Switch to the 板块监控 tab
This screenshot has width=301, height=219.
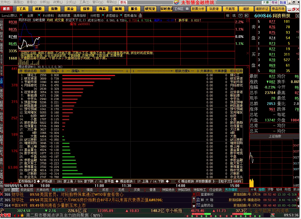[27, 190]
